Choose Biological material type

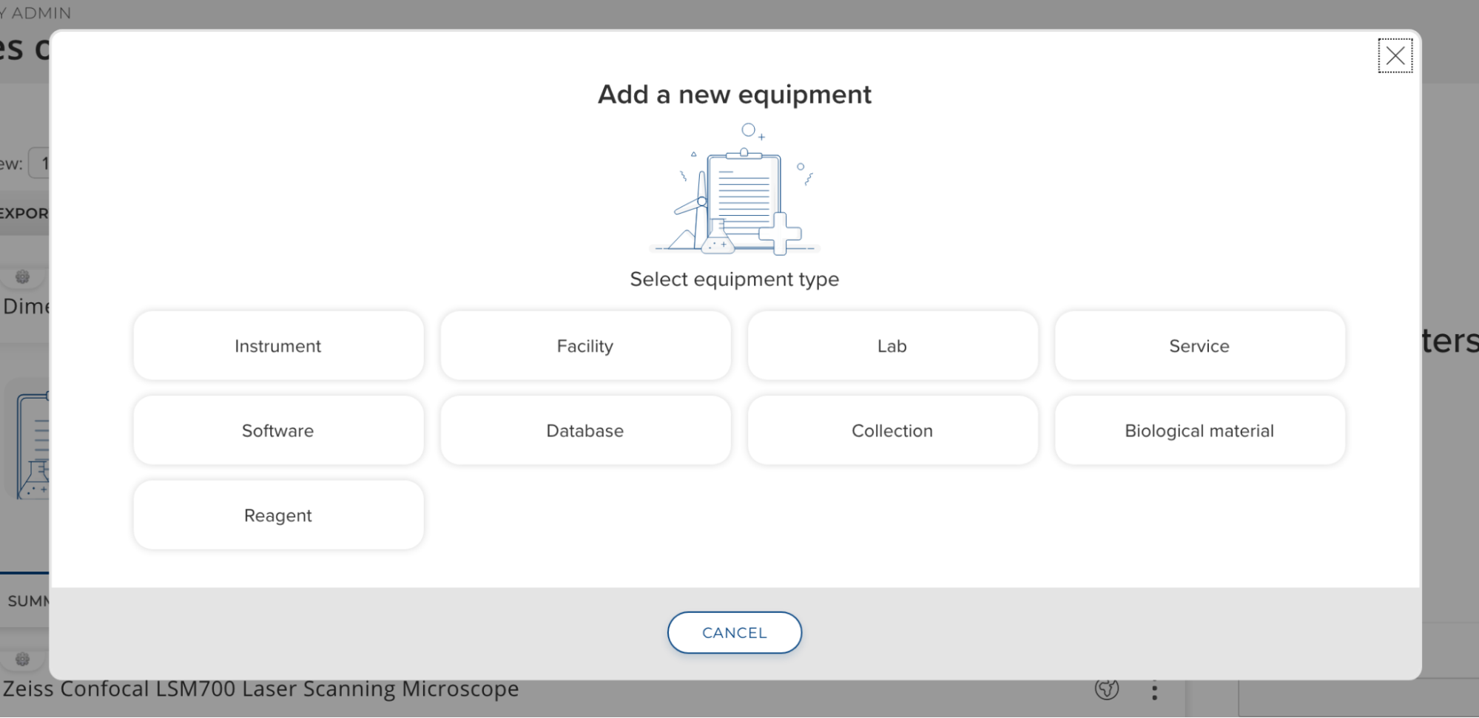(x=1199, y=430)
